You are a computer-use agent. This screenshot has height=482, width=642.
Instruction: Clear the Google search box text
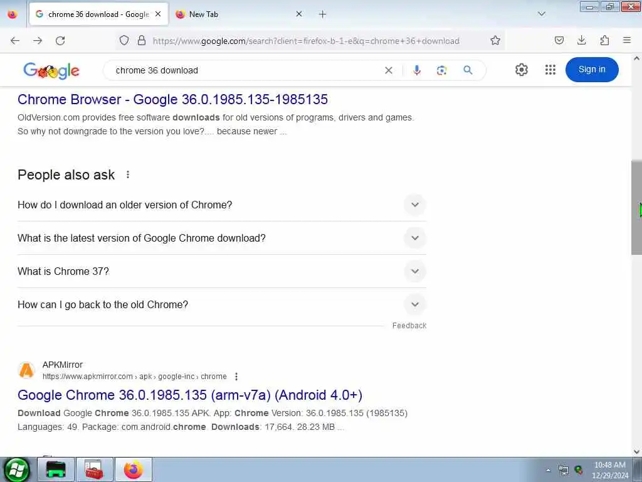[x=389, y=70]
